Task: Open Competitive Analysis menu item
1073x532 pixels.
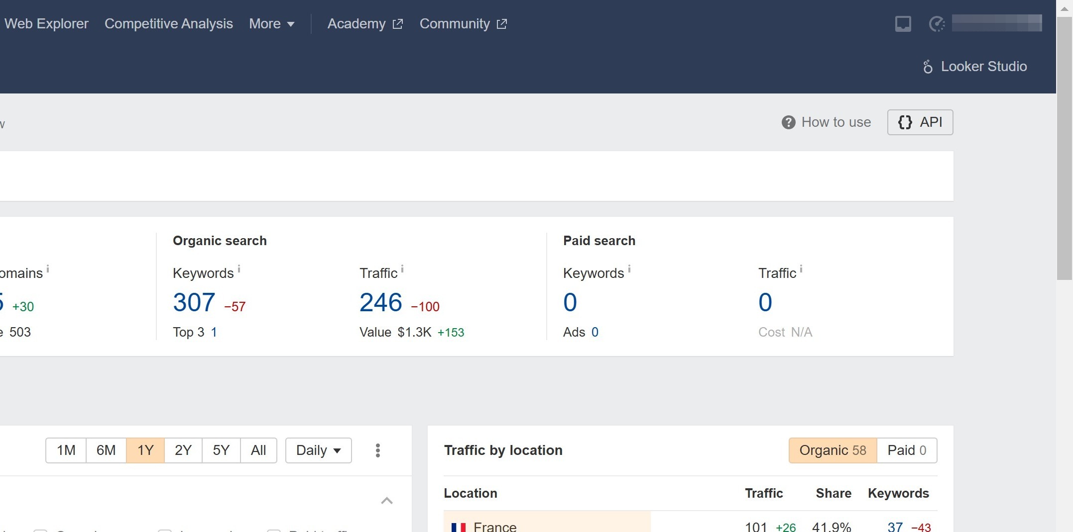Action: click(168, 24)
